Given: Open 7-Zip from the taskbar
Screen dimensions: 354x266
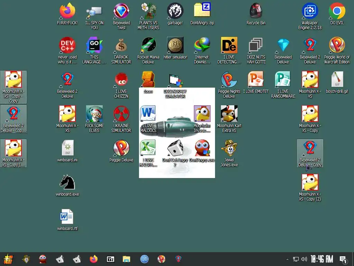Looking at the screenshot, I should 110,259.
